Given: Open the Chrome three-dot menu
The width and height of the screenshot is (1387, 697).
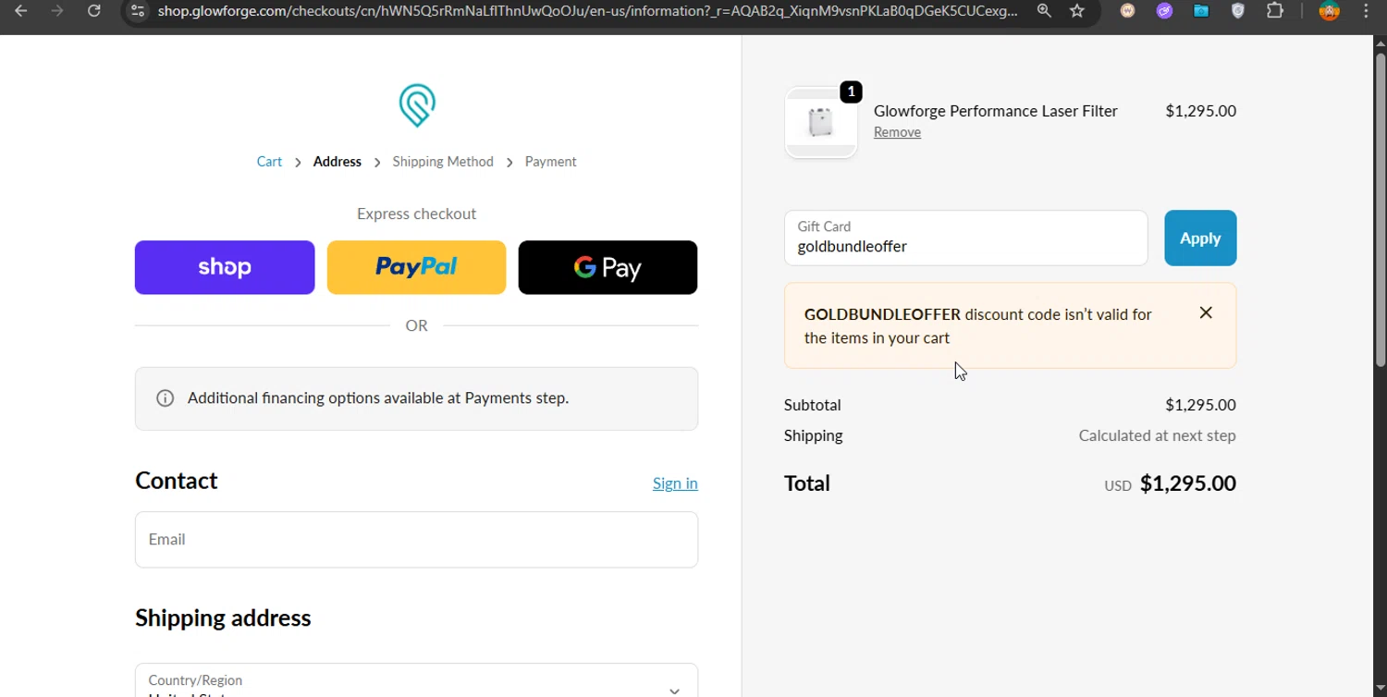Looking at the screenshot, I should tap(1366, 11).
